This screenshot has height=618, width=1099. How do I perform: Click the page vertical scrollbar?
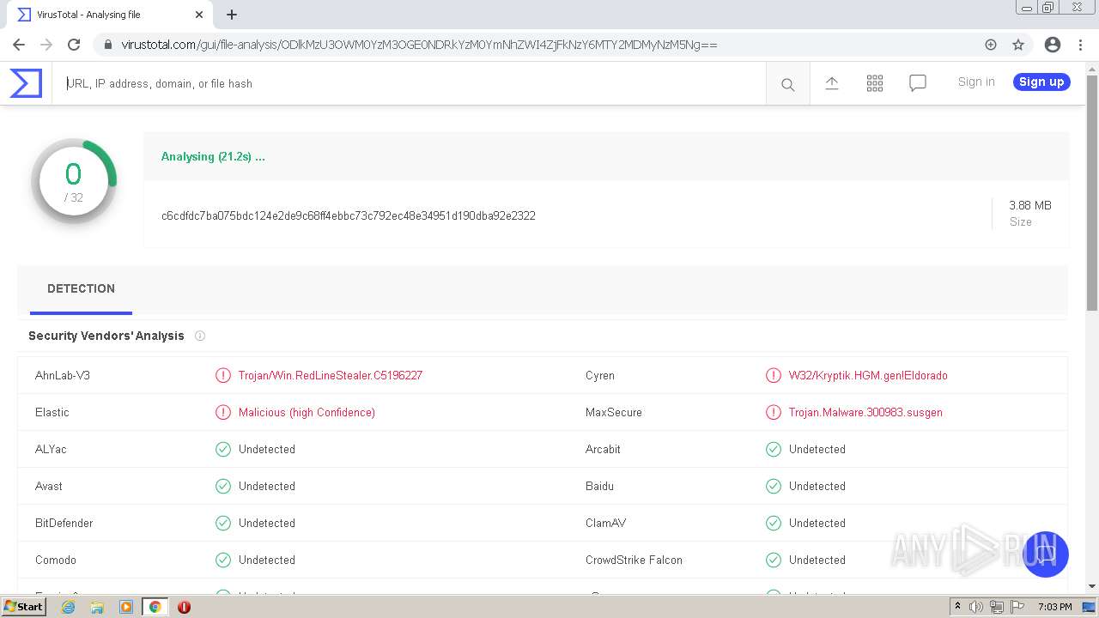click(x=1092, y=193)
